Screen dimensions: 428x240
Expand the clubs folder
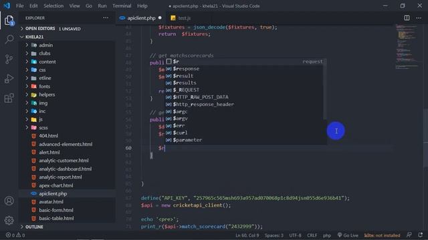(67, 53)
